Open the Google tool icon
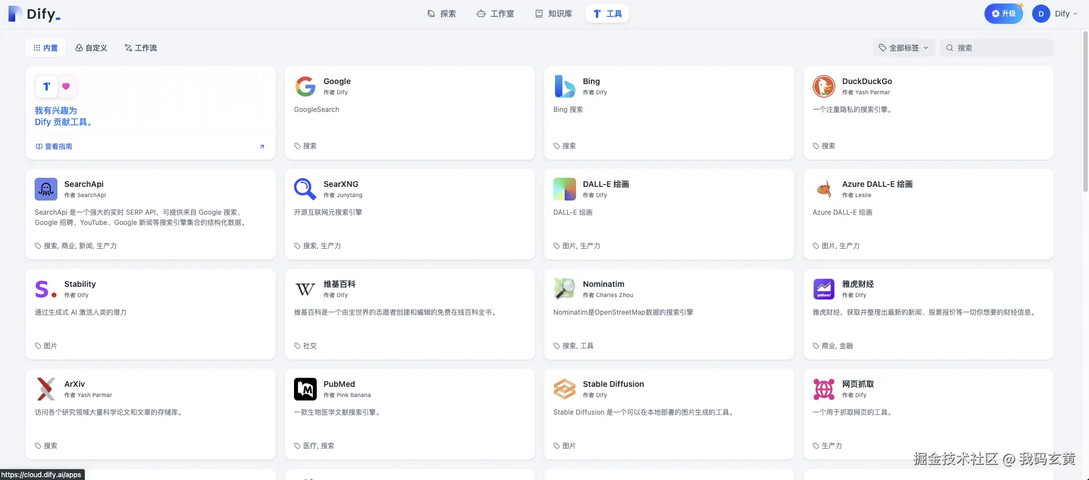 coord(305,86)
